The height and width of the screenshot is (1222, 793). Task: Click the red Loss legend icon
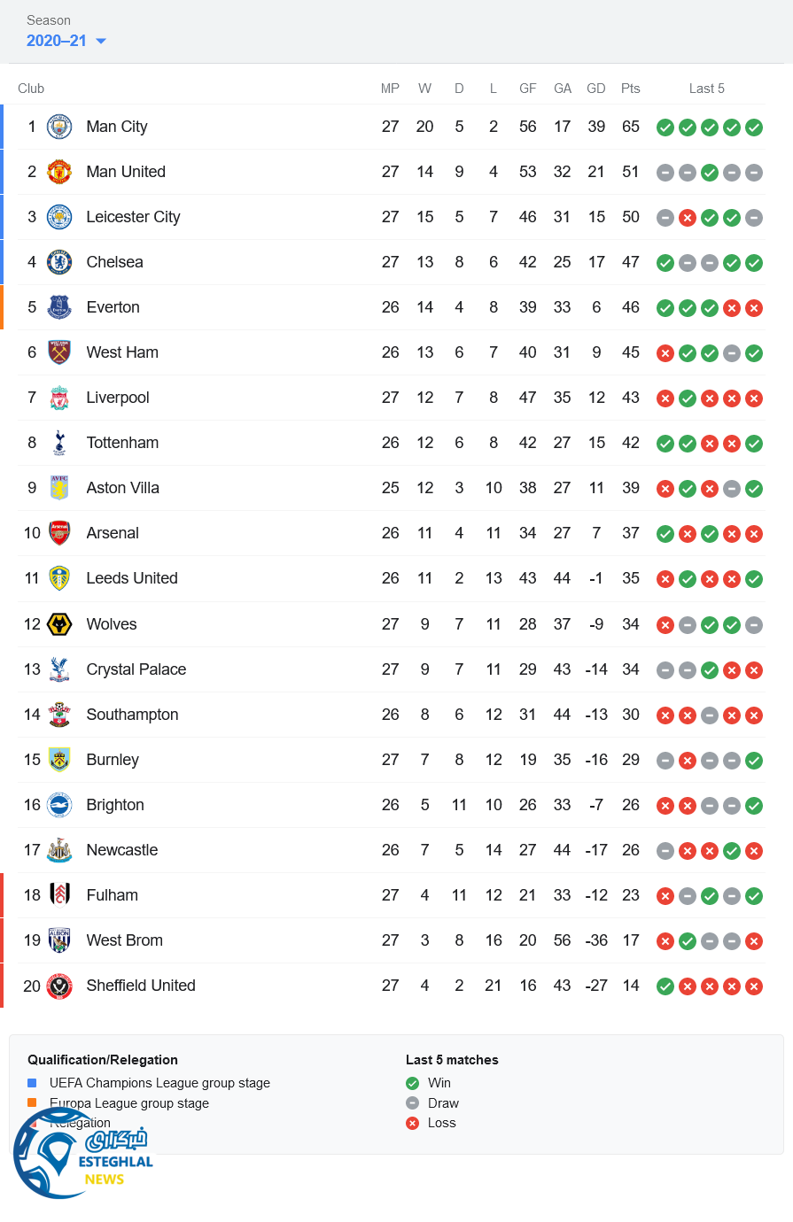click(x=412, y=1123)
